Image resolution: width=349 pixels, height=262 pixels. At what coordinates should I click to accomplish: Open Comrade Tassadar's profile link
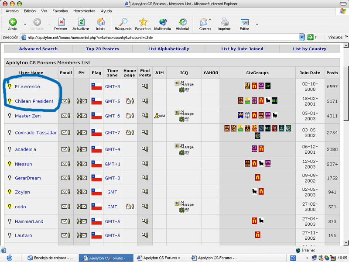pyautogui.click(x=35, y=133)
